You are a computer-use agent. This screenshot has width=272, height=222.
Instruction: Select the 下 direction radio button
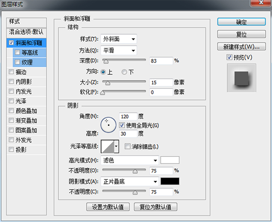point(124,72)
